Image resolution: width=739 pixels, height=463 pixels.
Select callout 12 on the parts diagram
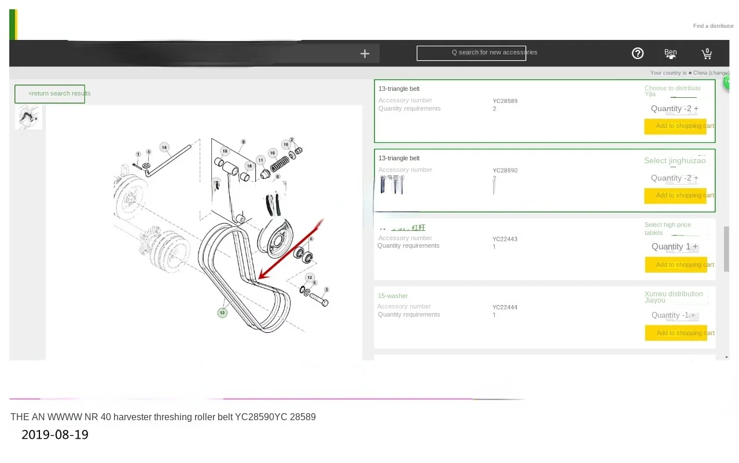310,278
